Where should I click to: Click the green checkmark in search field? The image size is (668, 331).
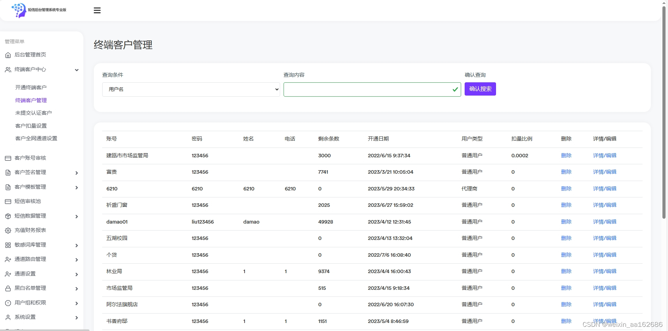click(x=455, y=89)
